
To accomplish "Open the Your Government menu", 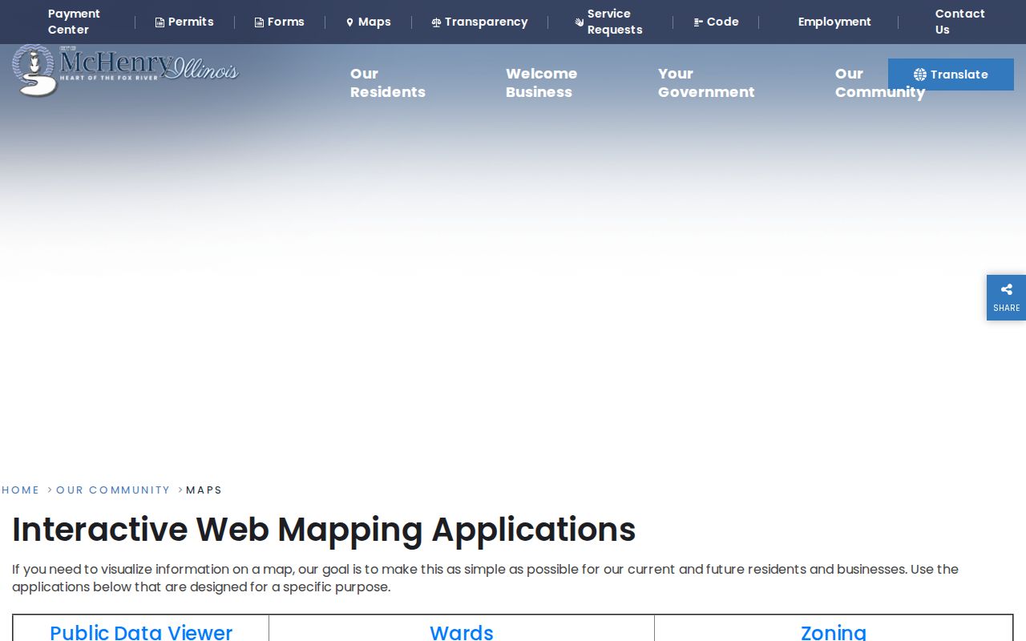I will pos(706,83).
